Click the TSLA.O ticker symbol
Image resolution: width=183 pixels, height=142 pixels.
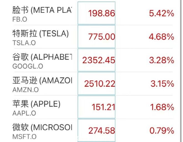point(24,43)
